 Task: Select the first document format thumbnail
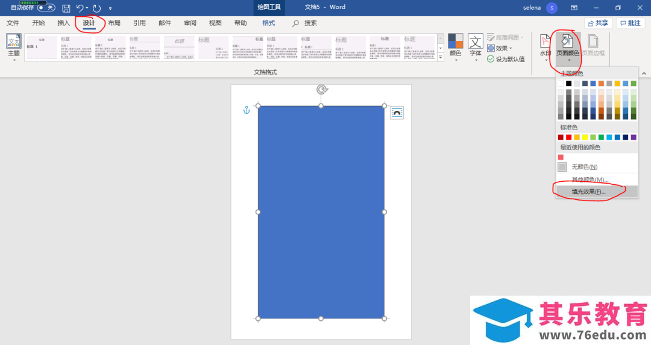pos(42,48)
